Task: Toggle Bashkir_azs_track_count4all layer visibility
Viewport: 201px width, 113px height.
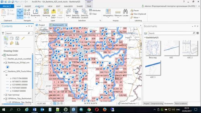Action: [6, 59]
